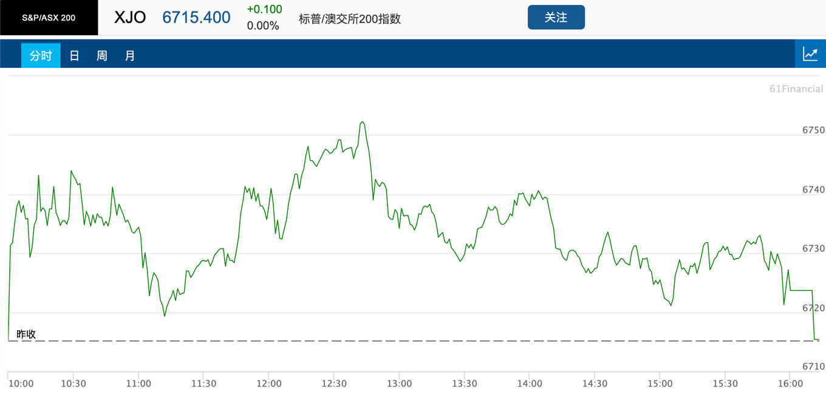Click the 11:00 time axis label
This screenshot has height=397, width=826.
pyautogui.click(x=138, y=384)
